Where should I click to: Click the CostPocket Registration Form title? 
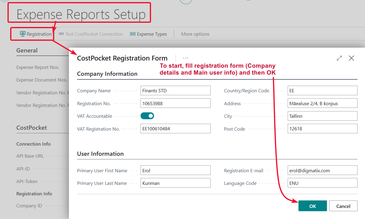pyautogui.click(x=122, y=58)
